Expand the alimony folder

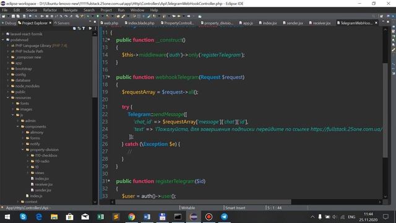coord(23,132)
